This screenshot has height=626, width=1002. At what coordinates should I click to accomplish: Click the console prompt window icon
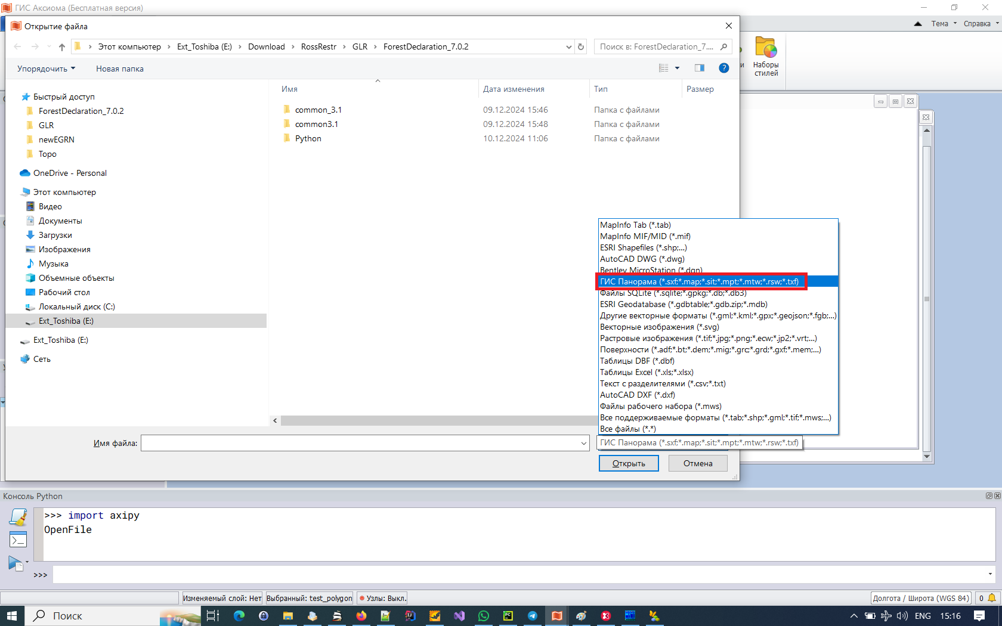tap(18, 540)
